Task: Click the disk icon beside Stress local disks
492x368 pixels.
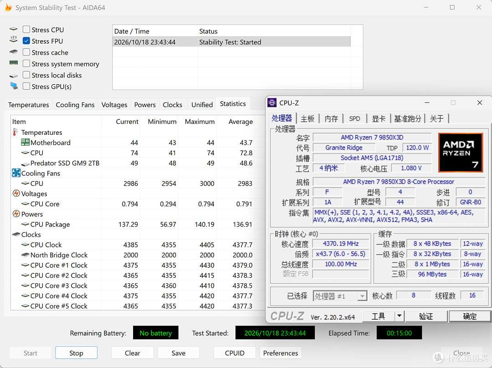Action: [x=14, y=76]
